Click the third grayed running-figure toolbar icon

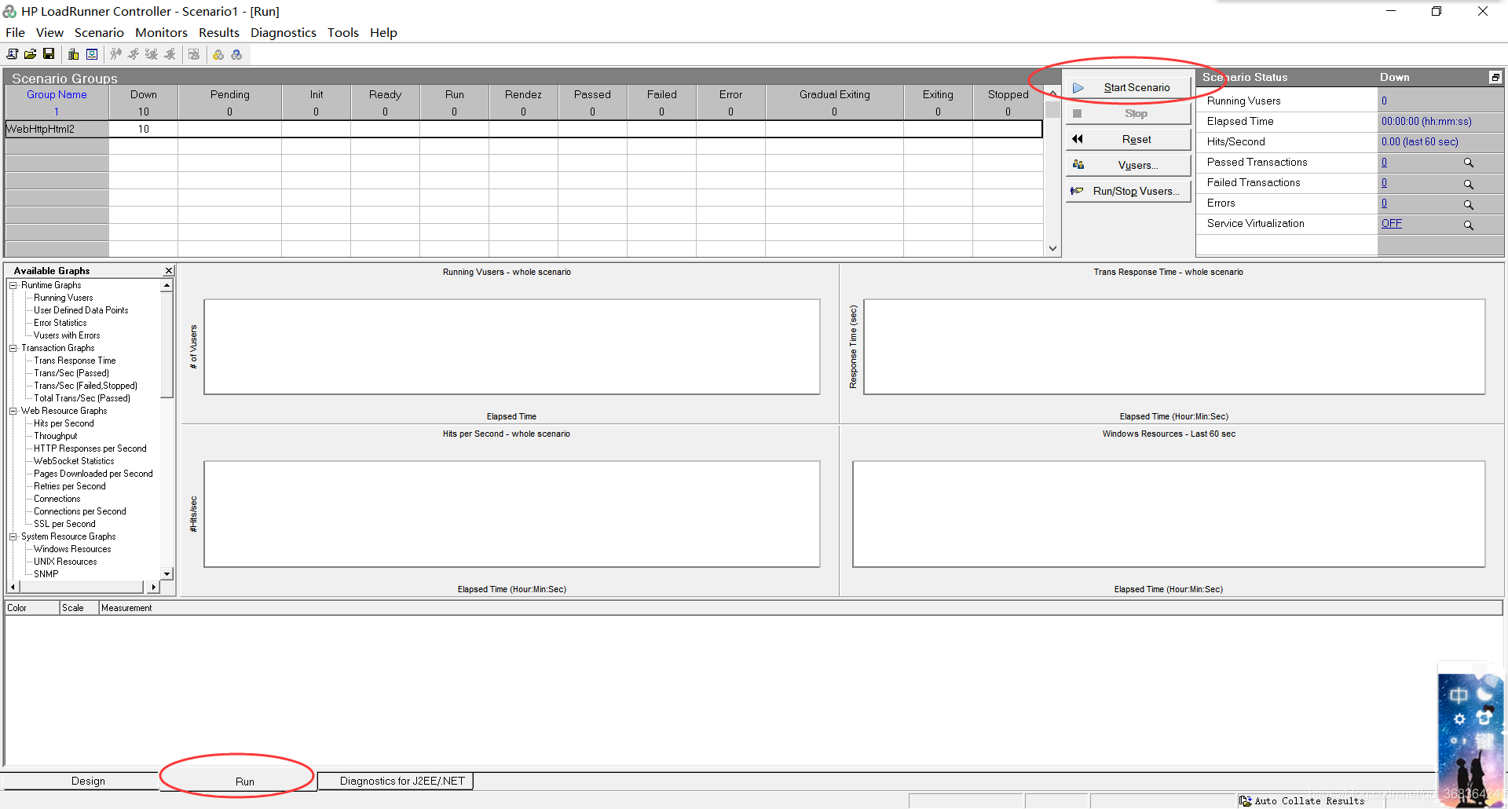(x=152, y=54)
